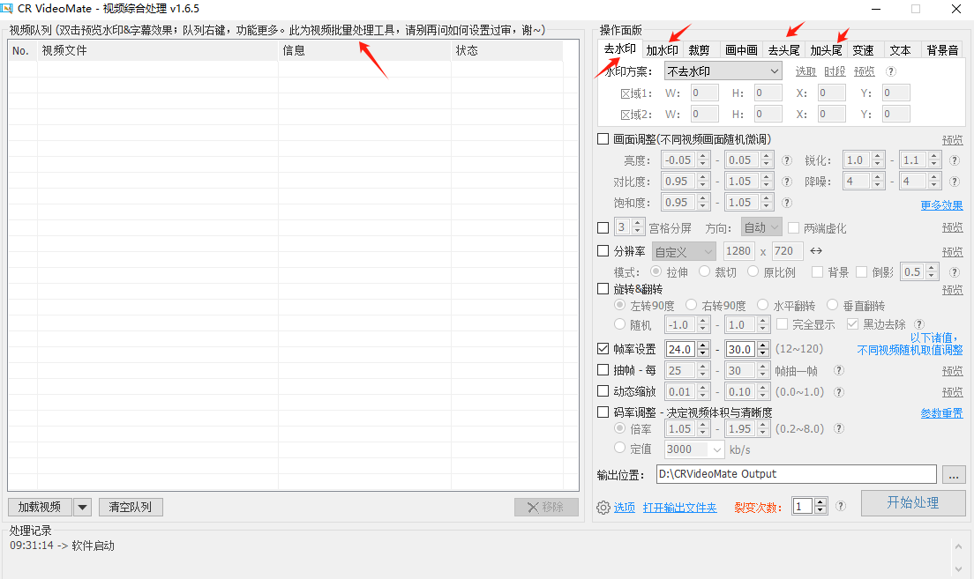
Task: Uncheck the 帧率设置 checkbox
Action: (x=603, y=349)
